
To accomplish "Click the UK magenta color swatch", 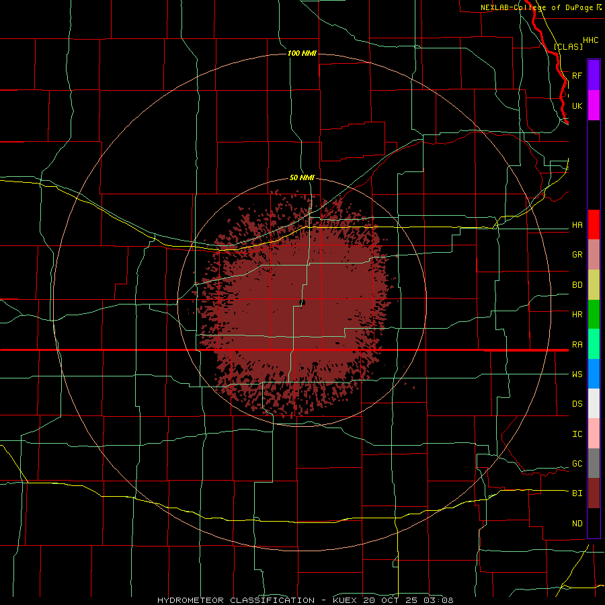I will tap(594, 106).
